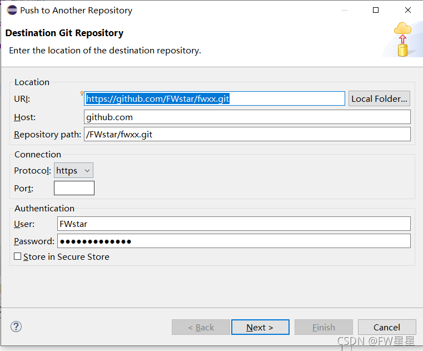Click the Connection group title
Image resolution: width=423 pixels, height=351 pixels.
[x=38, y=155]
